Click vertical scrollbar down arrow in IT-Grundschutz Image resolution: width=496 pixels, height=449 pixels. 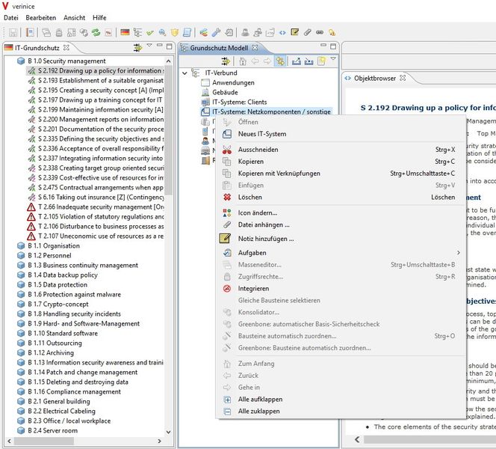[x=169, y=432]
